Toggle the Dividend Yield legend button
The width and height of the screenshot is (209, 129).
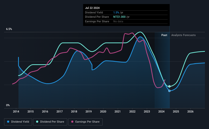click(18, 122)
